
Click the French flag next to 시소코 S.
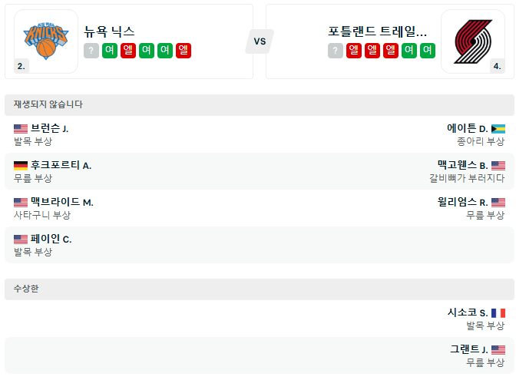point(498,312)
